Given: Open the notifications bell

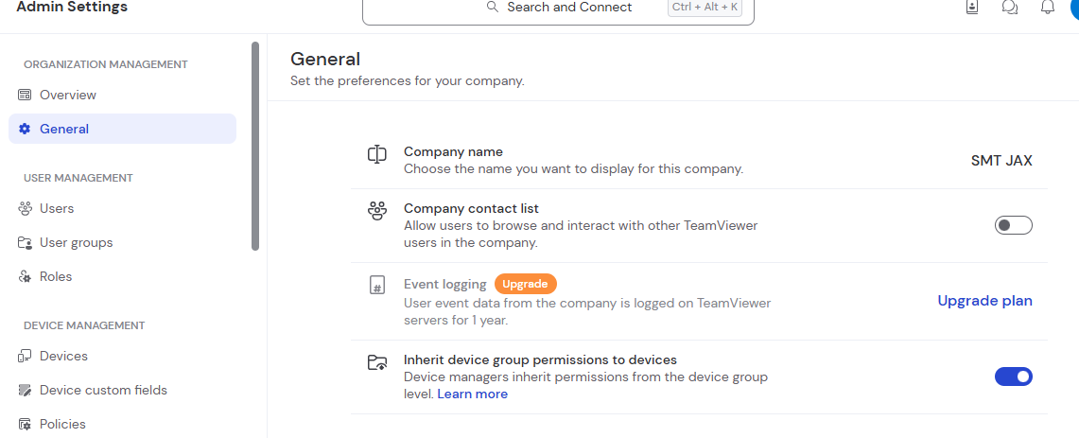Looking at the screenshot, I should point(1047,8).
